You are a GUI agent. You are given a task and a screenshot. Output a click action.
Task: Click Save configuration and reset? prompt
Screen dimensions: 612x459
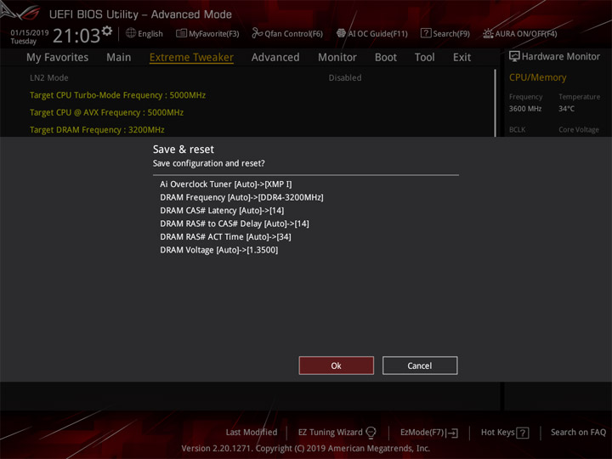tap(209, 163)
